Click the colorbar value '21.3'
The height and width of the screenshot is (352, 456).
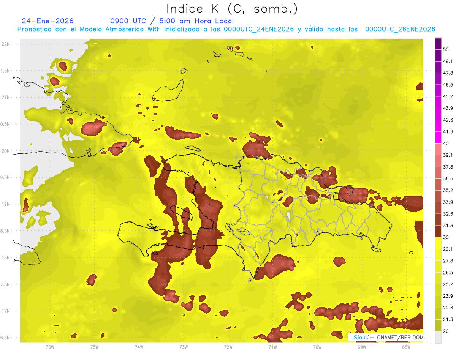(x=448, y=319)
